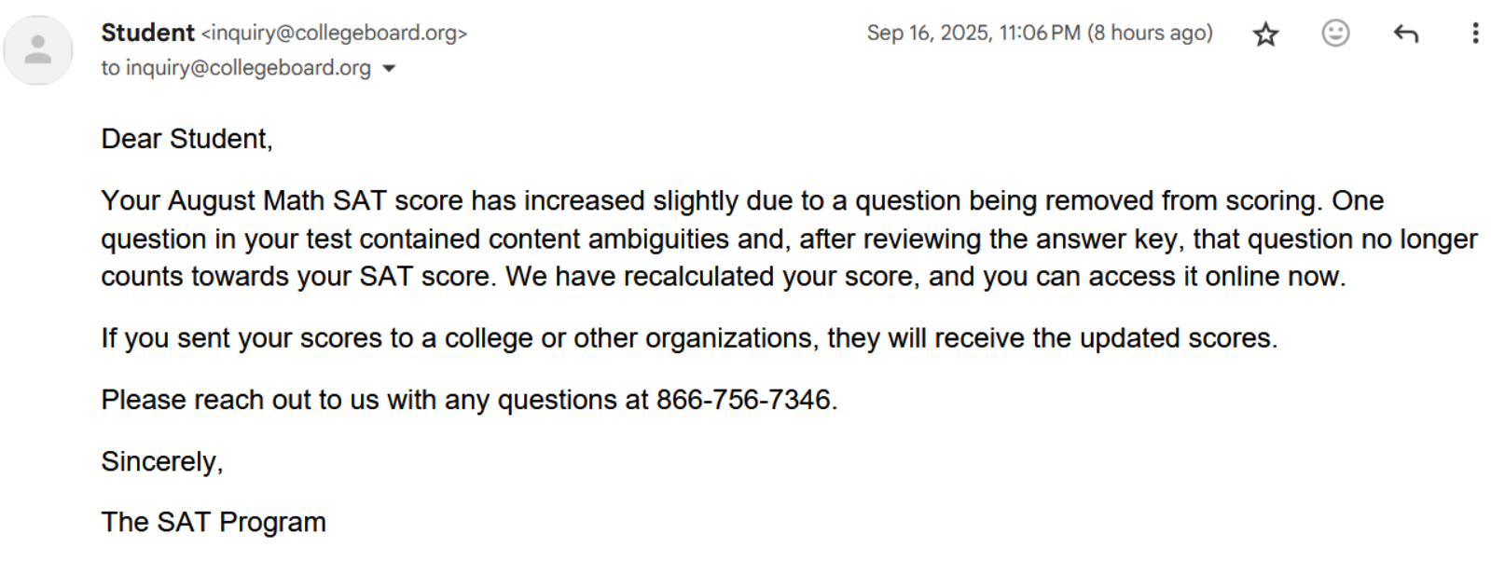This screenshot has width=1491, height=561.
Task: Click the "Sincerely," closing line
Action: (162, 461)
